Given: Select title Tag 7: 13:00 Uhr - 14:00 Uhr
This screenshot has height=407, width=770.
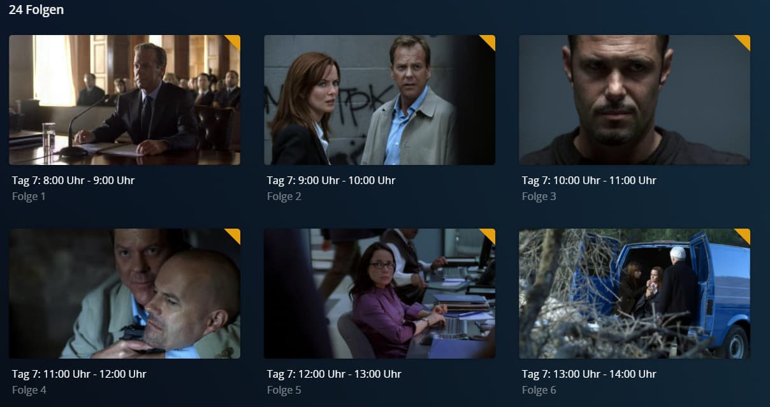Looking at the screenshot, I should click(589, 374).
